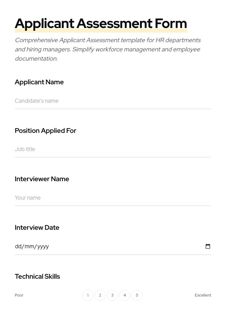226x315 pixels.
Task: Click the Interviewer Name label
Action: pos(42,179)
